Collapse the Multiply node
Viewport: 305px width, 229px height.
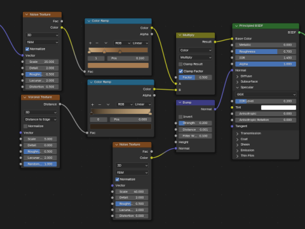[180, 35]
